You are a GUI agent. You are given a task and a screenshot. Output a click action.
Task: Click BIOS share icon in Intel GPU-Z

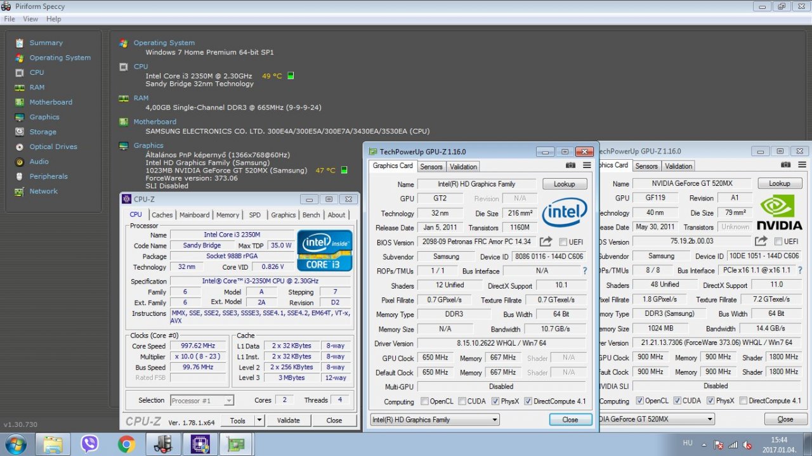[546, 242]
